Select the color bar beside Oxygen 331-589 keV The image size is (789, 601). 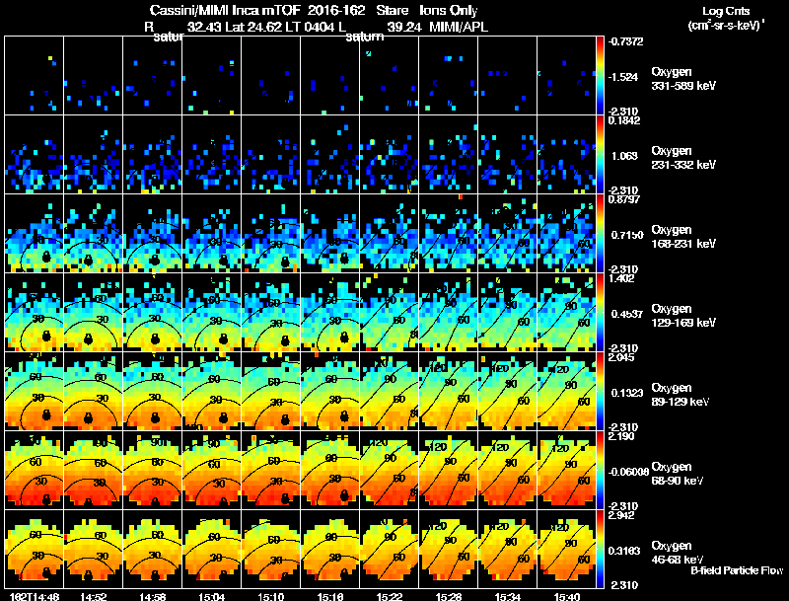(600, 76)
